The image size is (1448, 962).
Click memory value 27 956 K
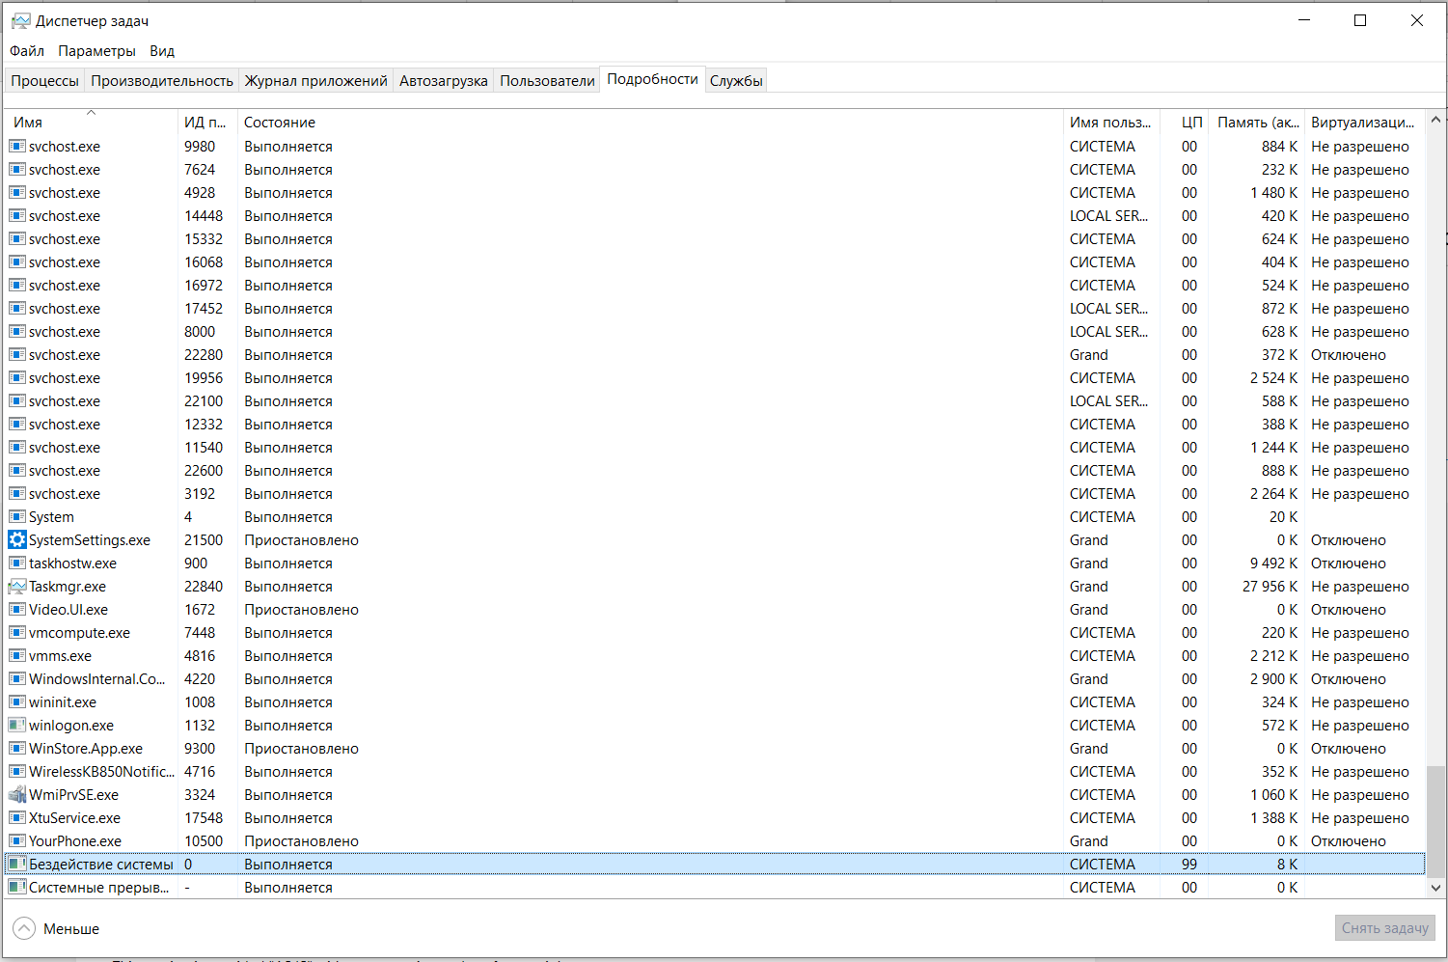coord(1270,587)
